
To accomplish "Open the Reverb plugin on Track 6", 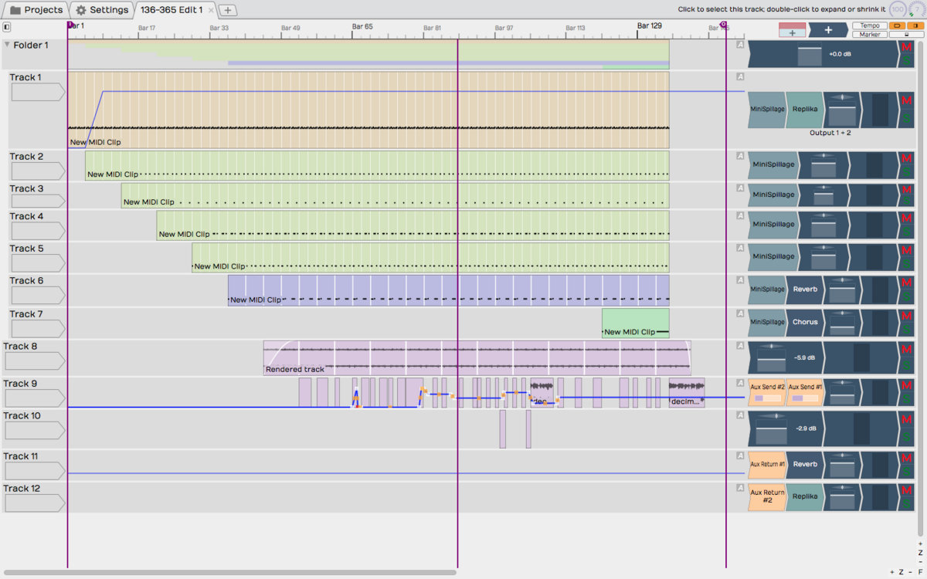I will (804, 289).
